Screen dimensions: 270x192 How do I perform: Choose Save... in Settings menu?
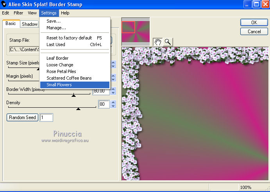75,21
